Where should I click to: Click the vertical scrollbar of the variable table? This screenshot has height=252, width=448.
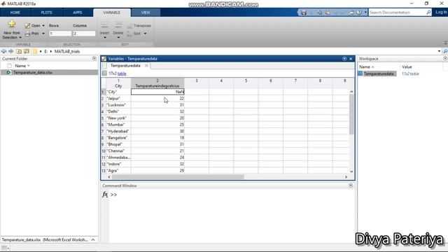351,114
